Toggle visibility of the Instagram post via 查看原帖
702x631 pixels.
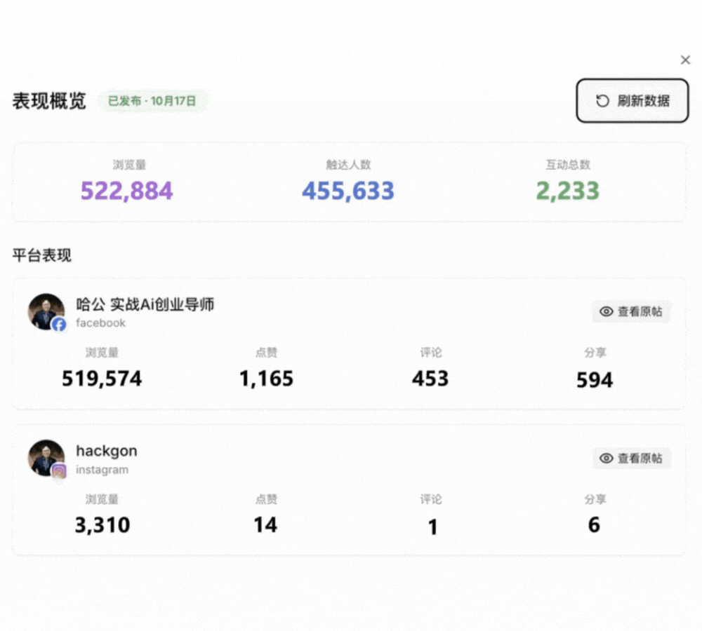(x=631, y=459)
